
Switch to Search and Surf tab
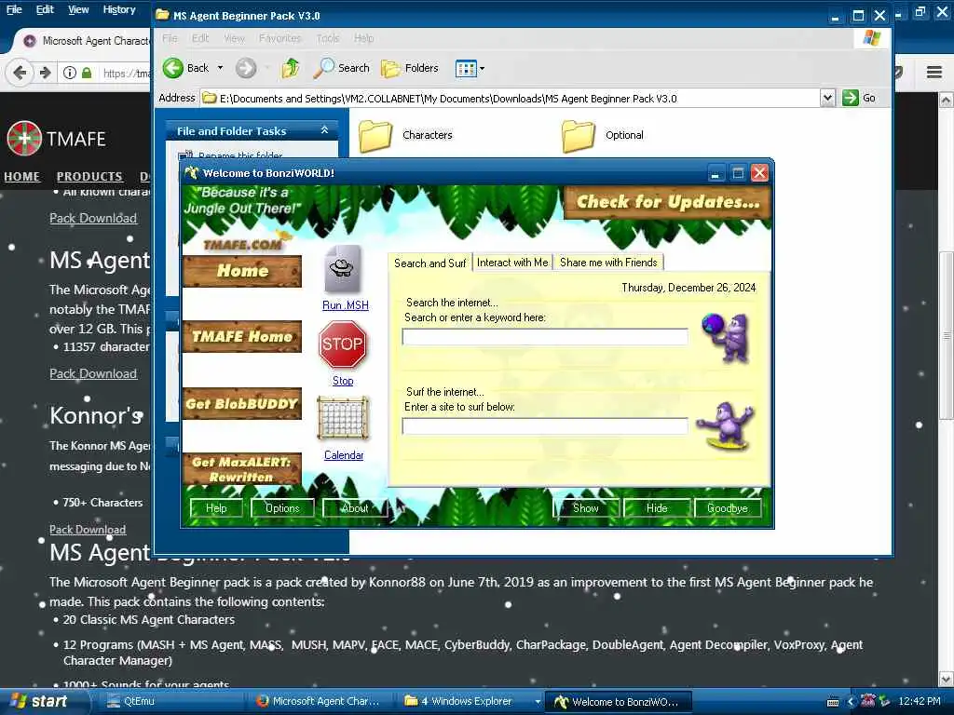429,263
